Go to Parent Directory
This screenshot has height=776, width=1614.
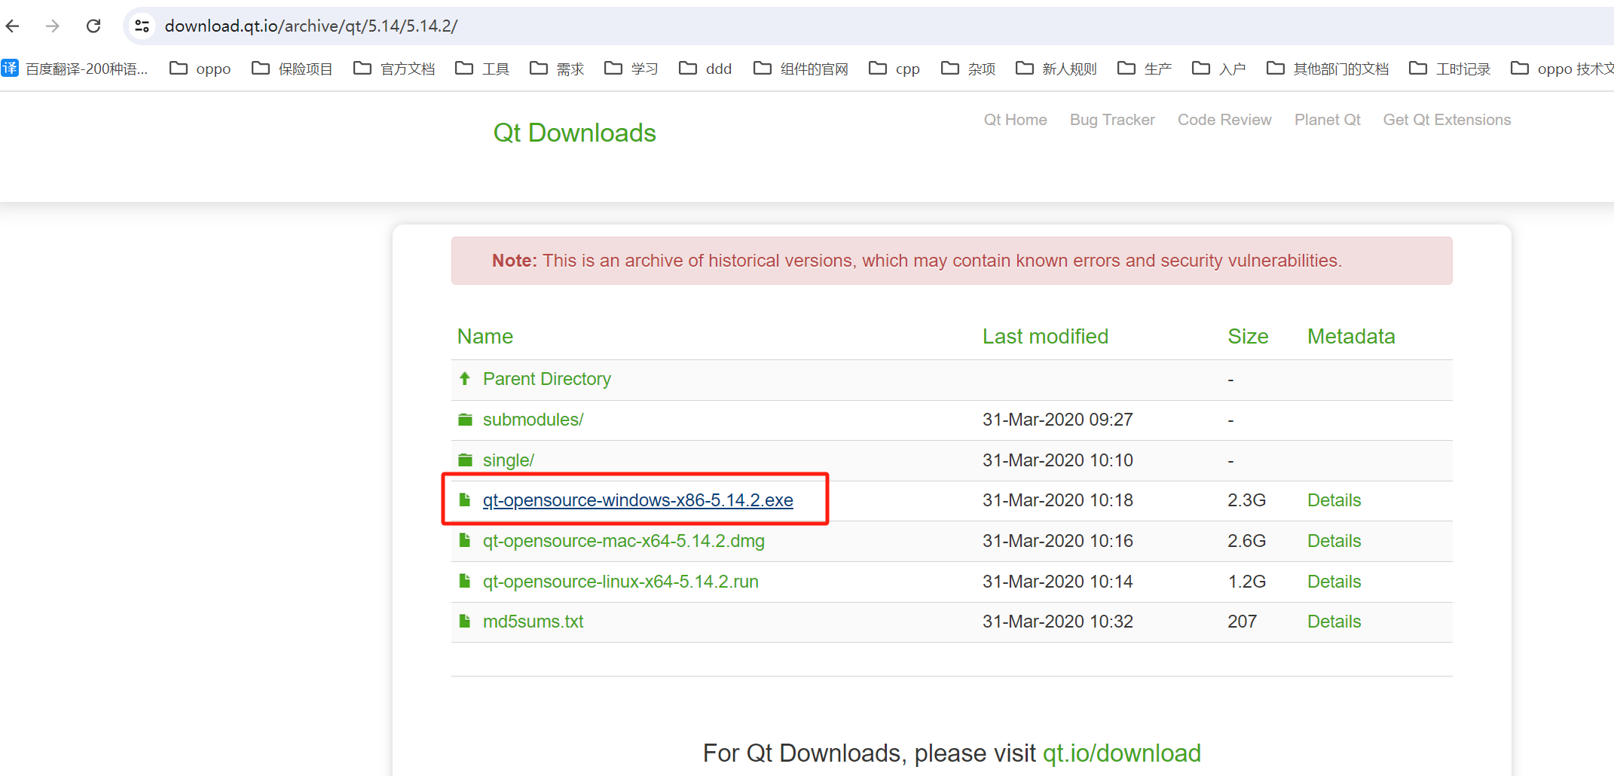547,379
